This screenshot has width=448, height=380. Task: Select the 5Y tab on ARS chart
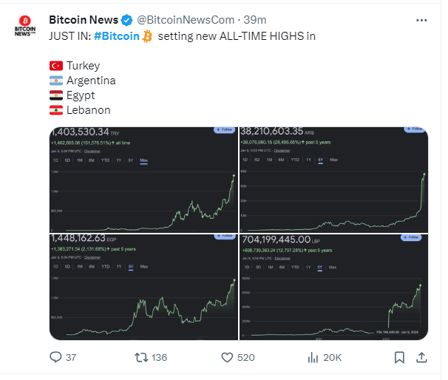pos(321,160)
